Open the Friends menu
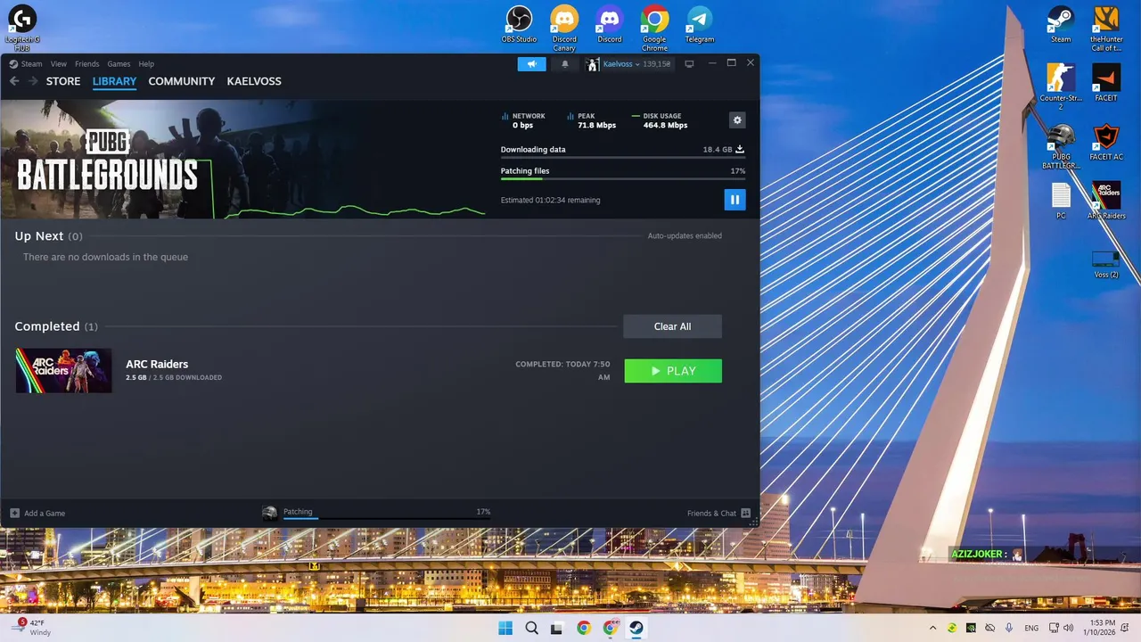This screenshot has width=1141, height=642. (86, 64)
